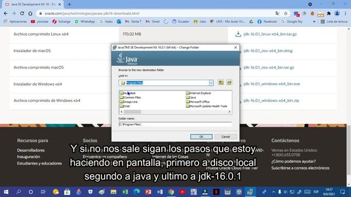
Task: Open Netflix from taskbar
Action: (216, 192)
